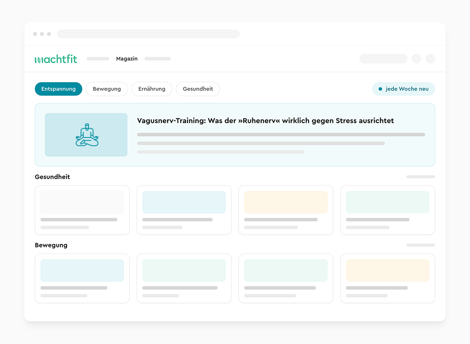Open the blue-thumbnail card under Gesundheit
470x344 pixels.
point(184,210)
